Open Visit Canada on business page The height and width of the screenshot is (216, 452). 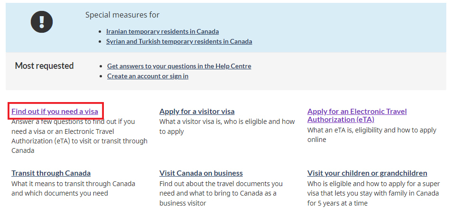pyautogui.click(x=201, y=173)
